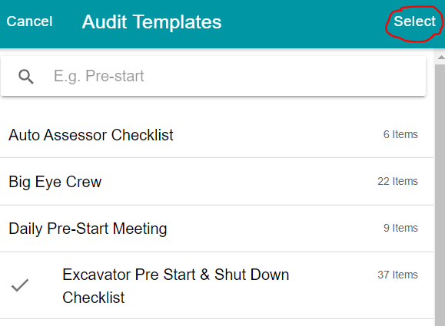Select the Daily Pre-Start Meeting template

[217, 229]
